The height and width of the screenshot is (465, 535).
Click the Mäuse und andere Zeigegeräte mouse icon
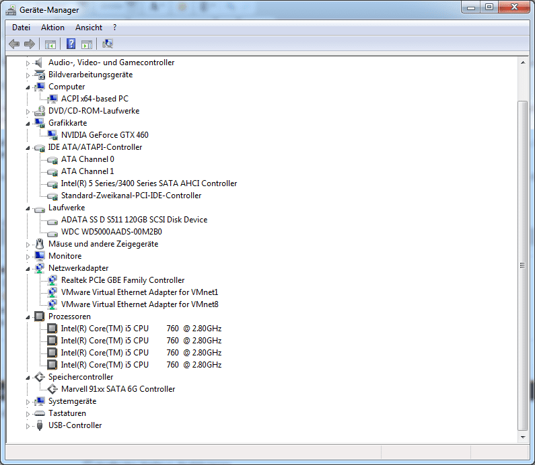tap(40, 244)
